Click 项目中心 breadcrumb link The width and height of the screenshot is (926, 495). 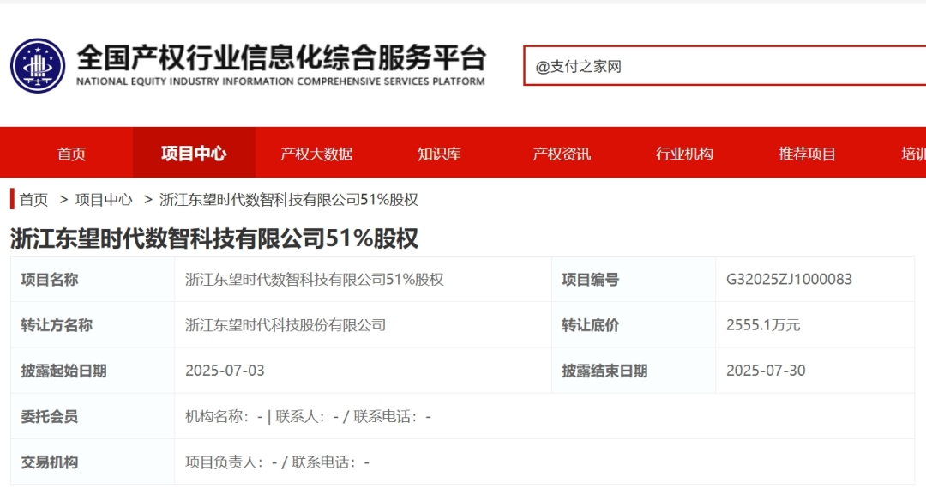coord(104,200)
